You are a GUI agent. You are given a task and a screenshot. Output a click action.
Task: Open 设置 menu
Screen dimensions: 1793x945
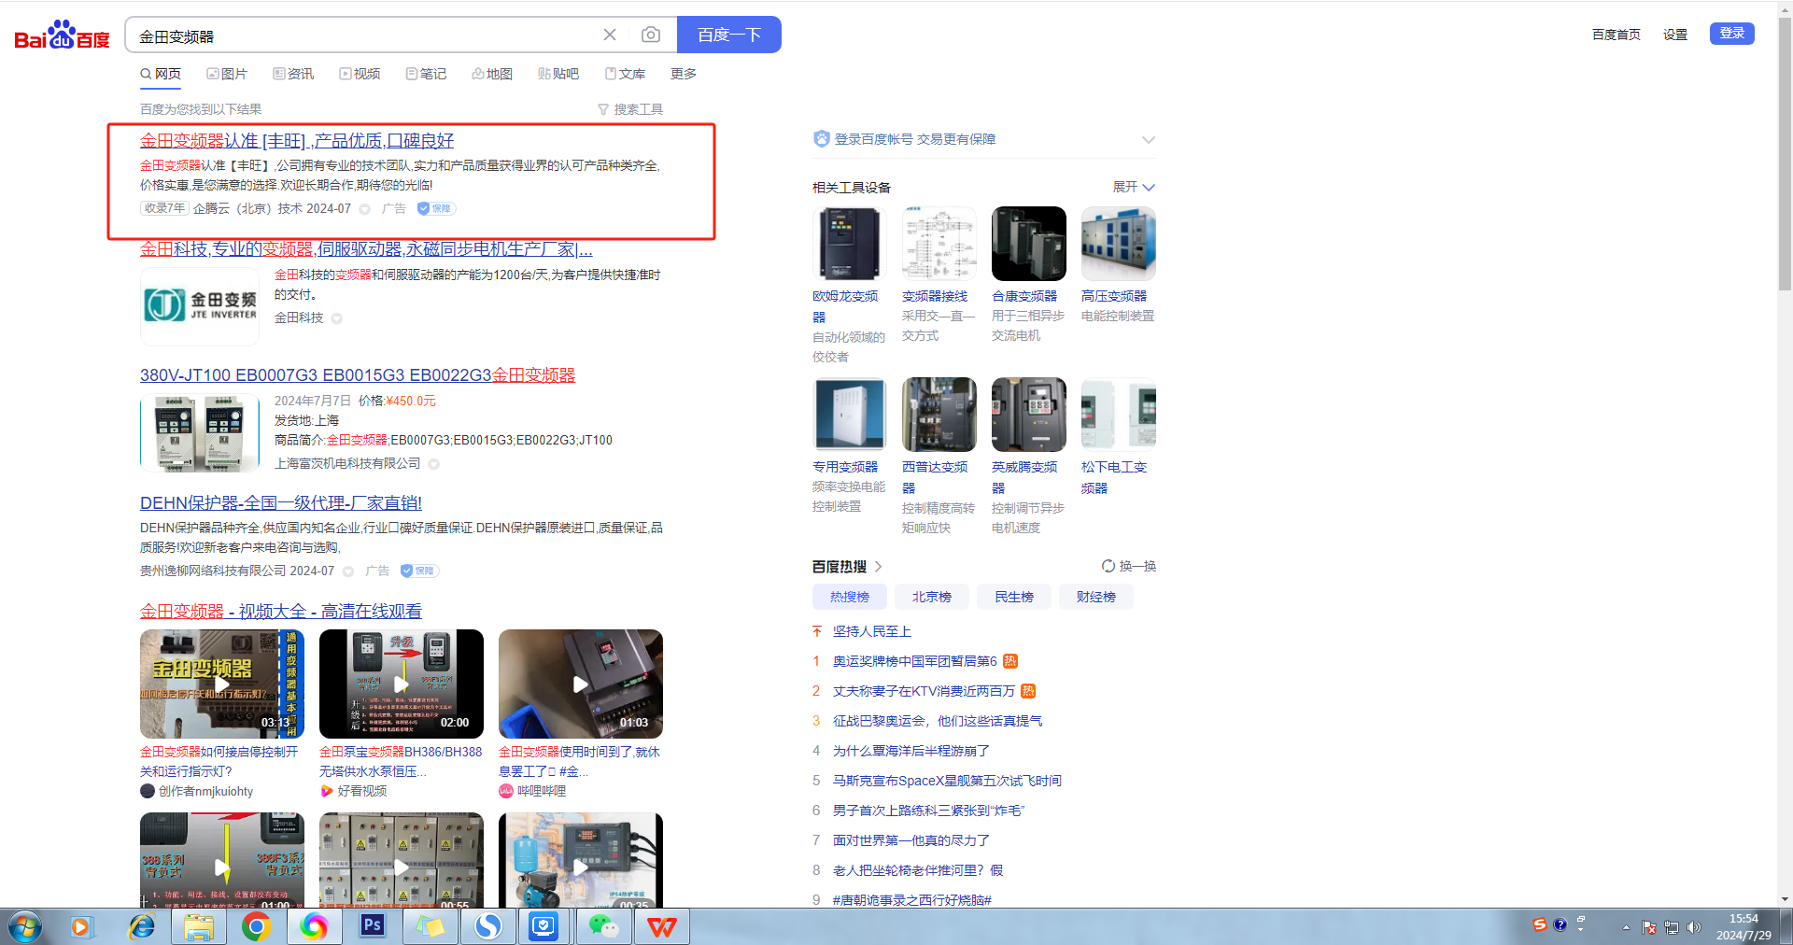(x=1675, y=35)
